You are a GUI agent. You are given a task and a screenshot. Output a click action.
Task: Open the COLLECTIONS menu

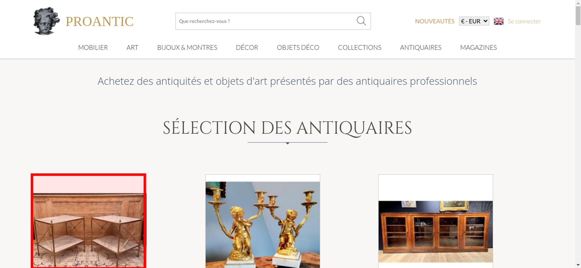[x=360, y=47]
